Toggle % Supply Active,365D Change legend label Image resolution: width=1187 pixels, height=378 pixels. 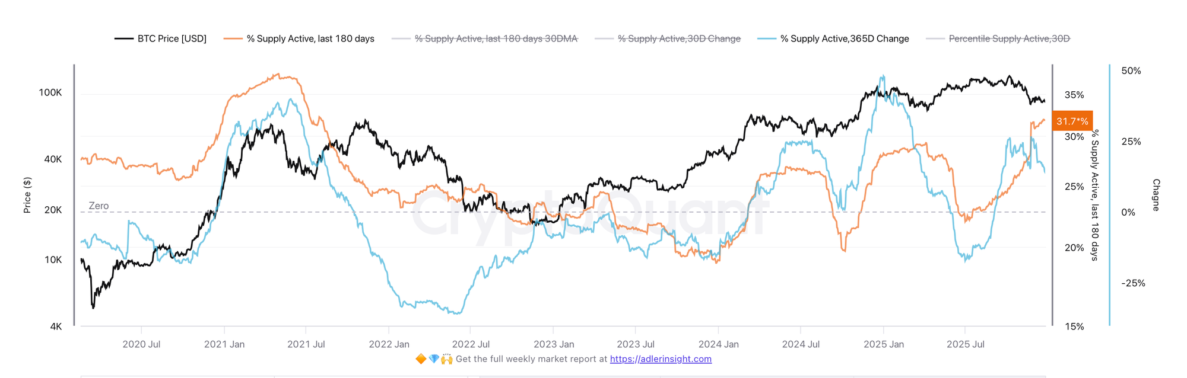(x=845, y=39)
